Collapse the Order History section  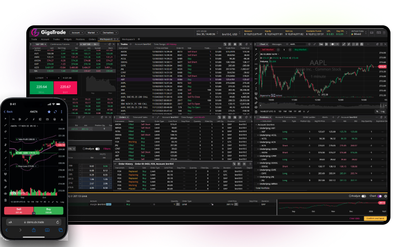pos(116,164)
